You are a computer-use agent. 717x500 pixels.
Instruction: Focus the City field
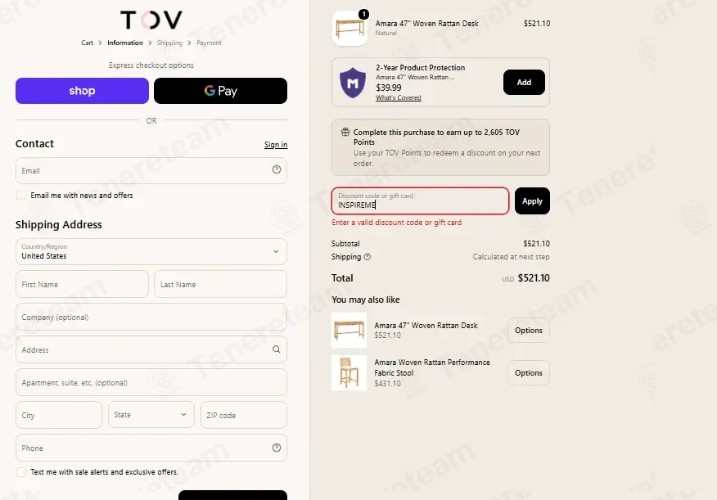59,415
